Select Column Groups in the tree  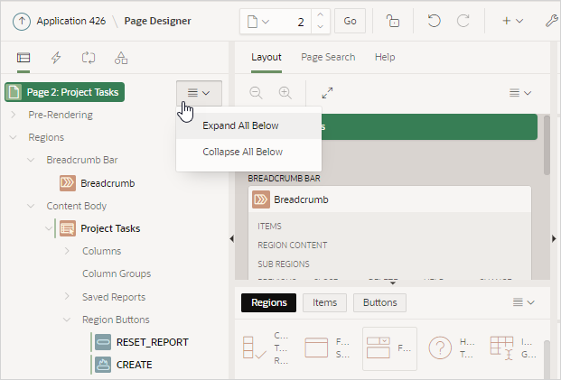(117, 273)
